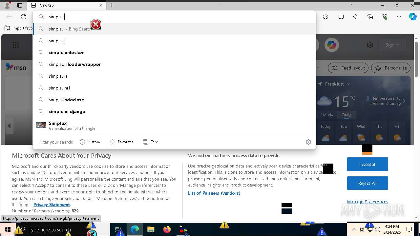Close the New tab tab
Screen dimensions: 420x236
point(101,5)
